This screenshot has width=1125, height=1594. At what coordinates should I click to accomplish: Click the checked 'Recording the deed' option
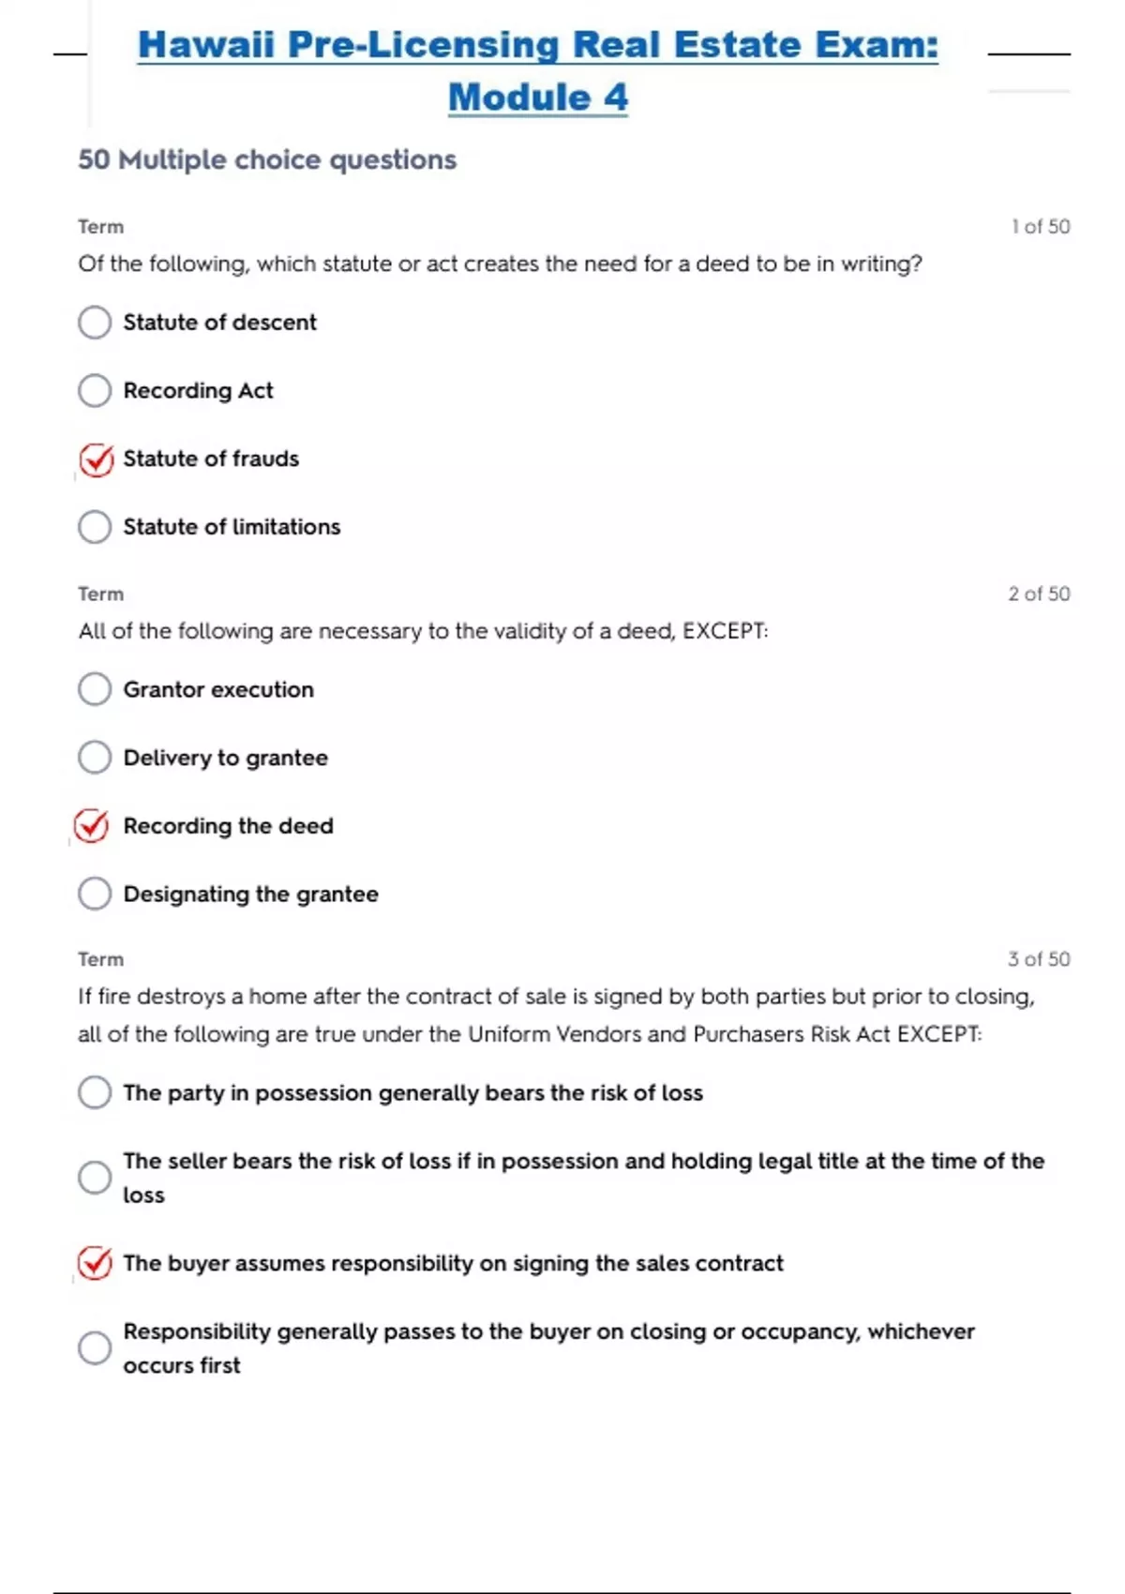(x=92, y=826)
